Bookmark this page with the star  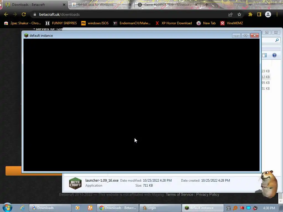click(x=239, y=14)
